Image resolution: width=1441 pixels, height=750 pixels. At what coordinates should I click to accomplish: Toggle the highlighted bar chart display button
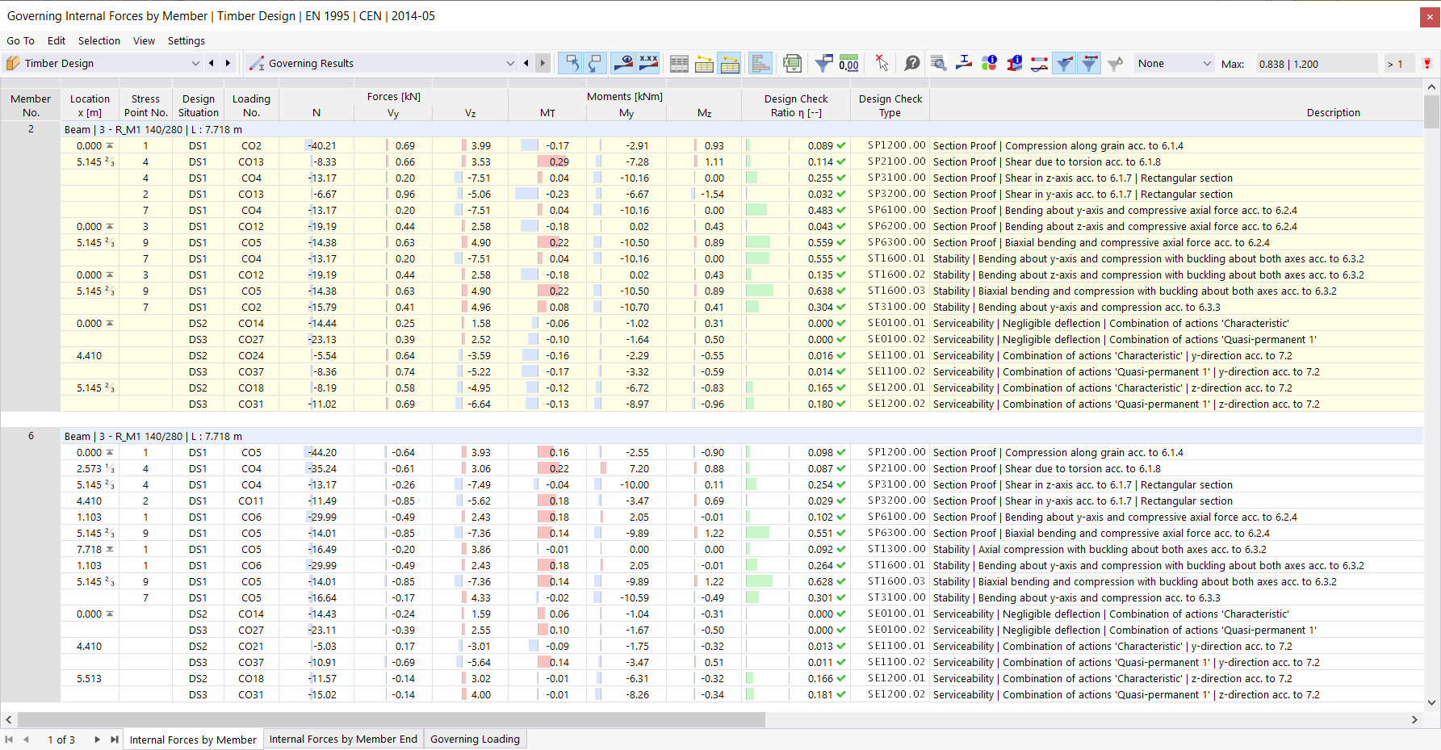pyautogui.click(x=760, y=63)
